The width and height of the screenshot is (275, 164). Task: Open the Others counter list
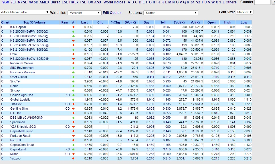pyautogui.click(x=231, y=2)
